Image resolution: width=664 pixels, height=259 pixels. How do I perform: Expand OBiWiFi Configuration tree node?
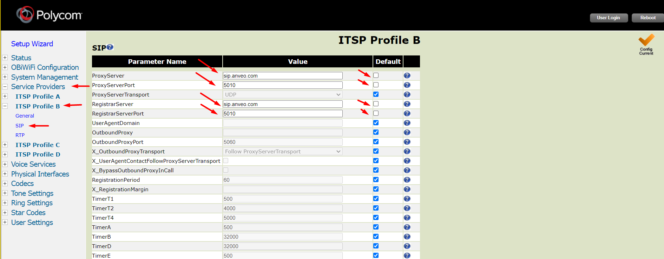click(x=5, y=67)
